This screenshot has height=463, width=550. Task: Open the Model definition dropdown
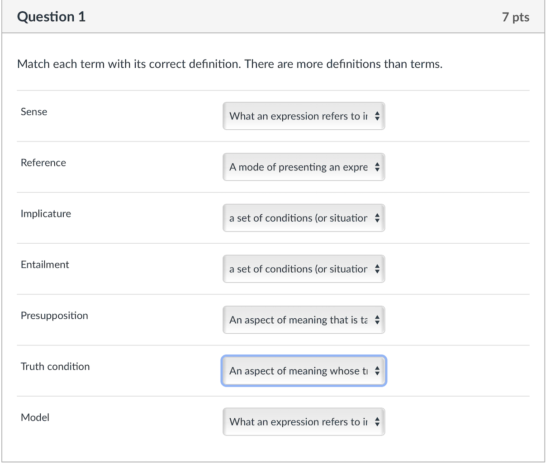click(303, 422)
